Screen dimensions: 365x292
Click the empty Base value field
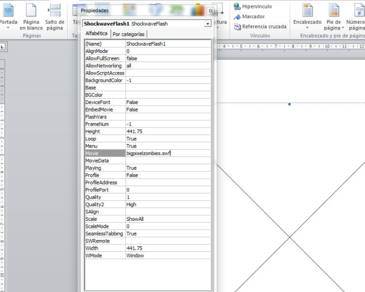(168, 88)
